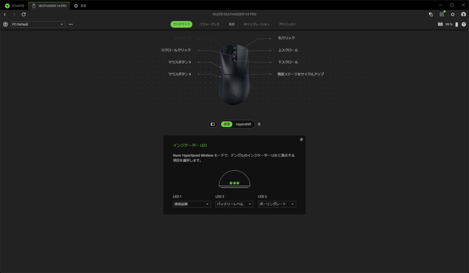Open the user account avatar icon

(x=464, y=15)
